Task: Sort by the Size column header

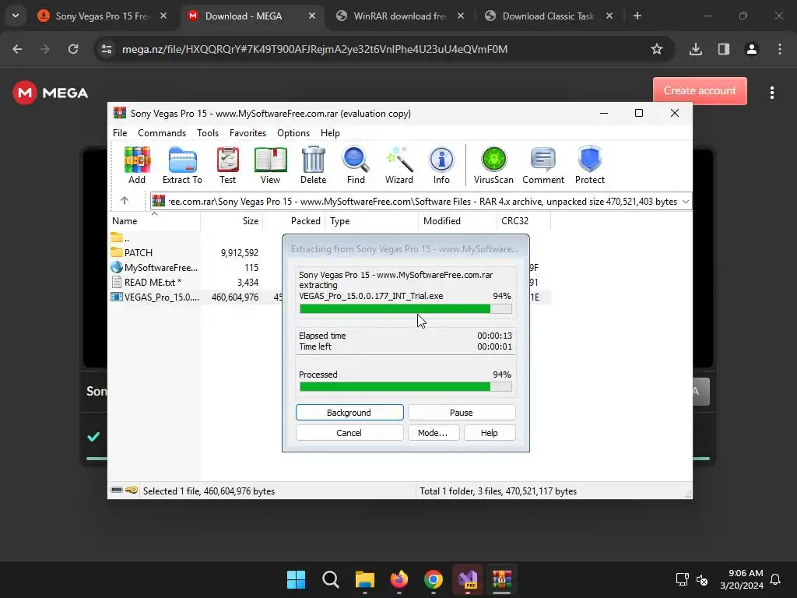Action: pyautogui.click(x=231, y=220)
